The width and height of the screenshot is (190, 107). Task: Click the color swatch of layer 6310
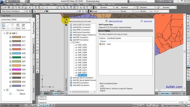[x=17, y=49]
